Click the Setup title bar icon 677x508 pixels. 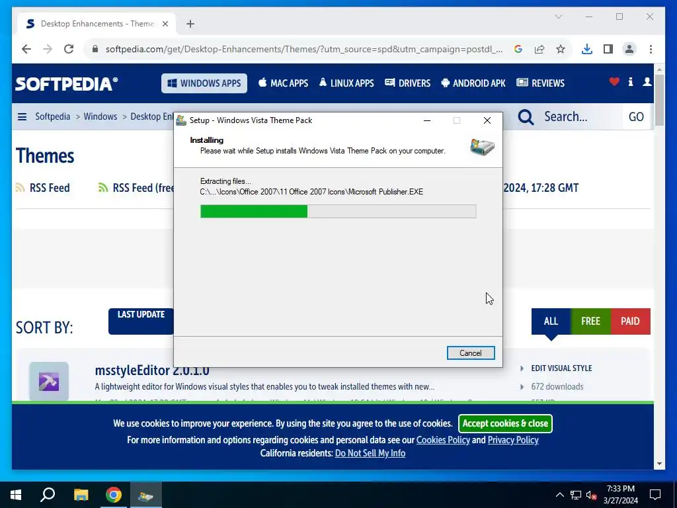click(181, 120)
